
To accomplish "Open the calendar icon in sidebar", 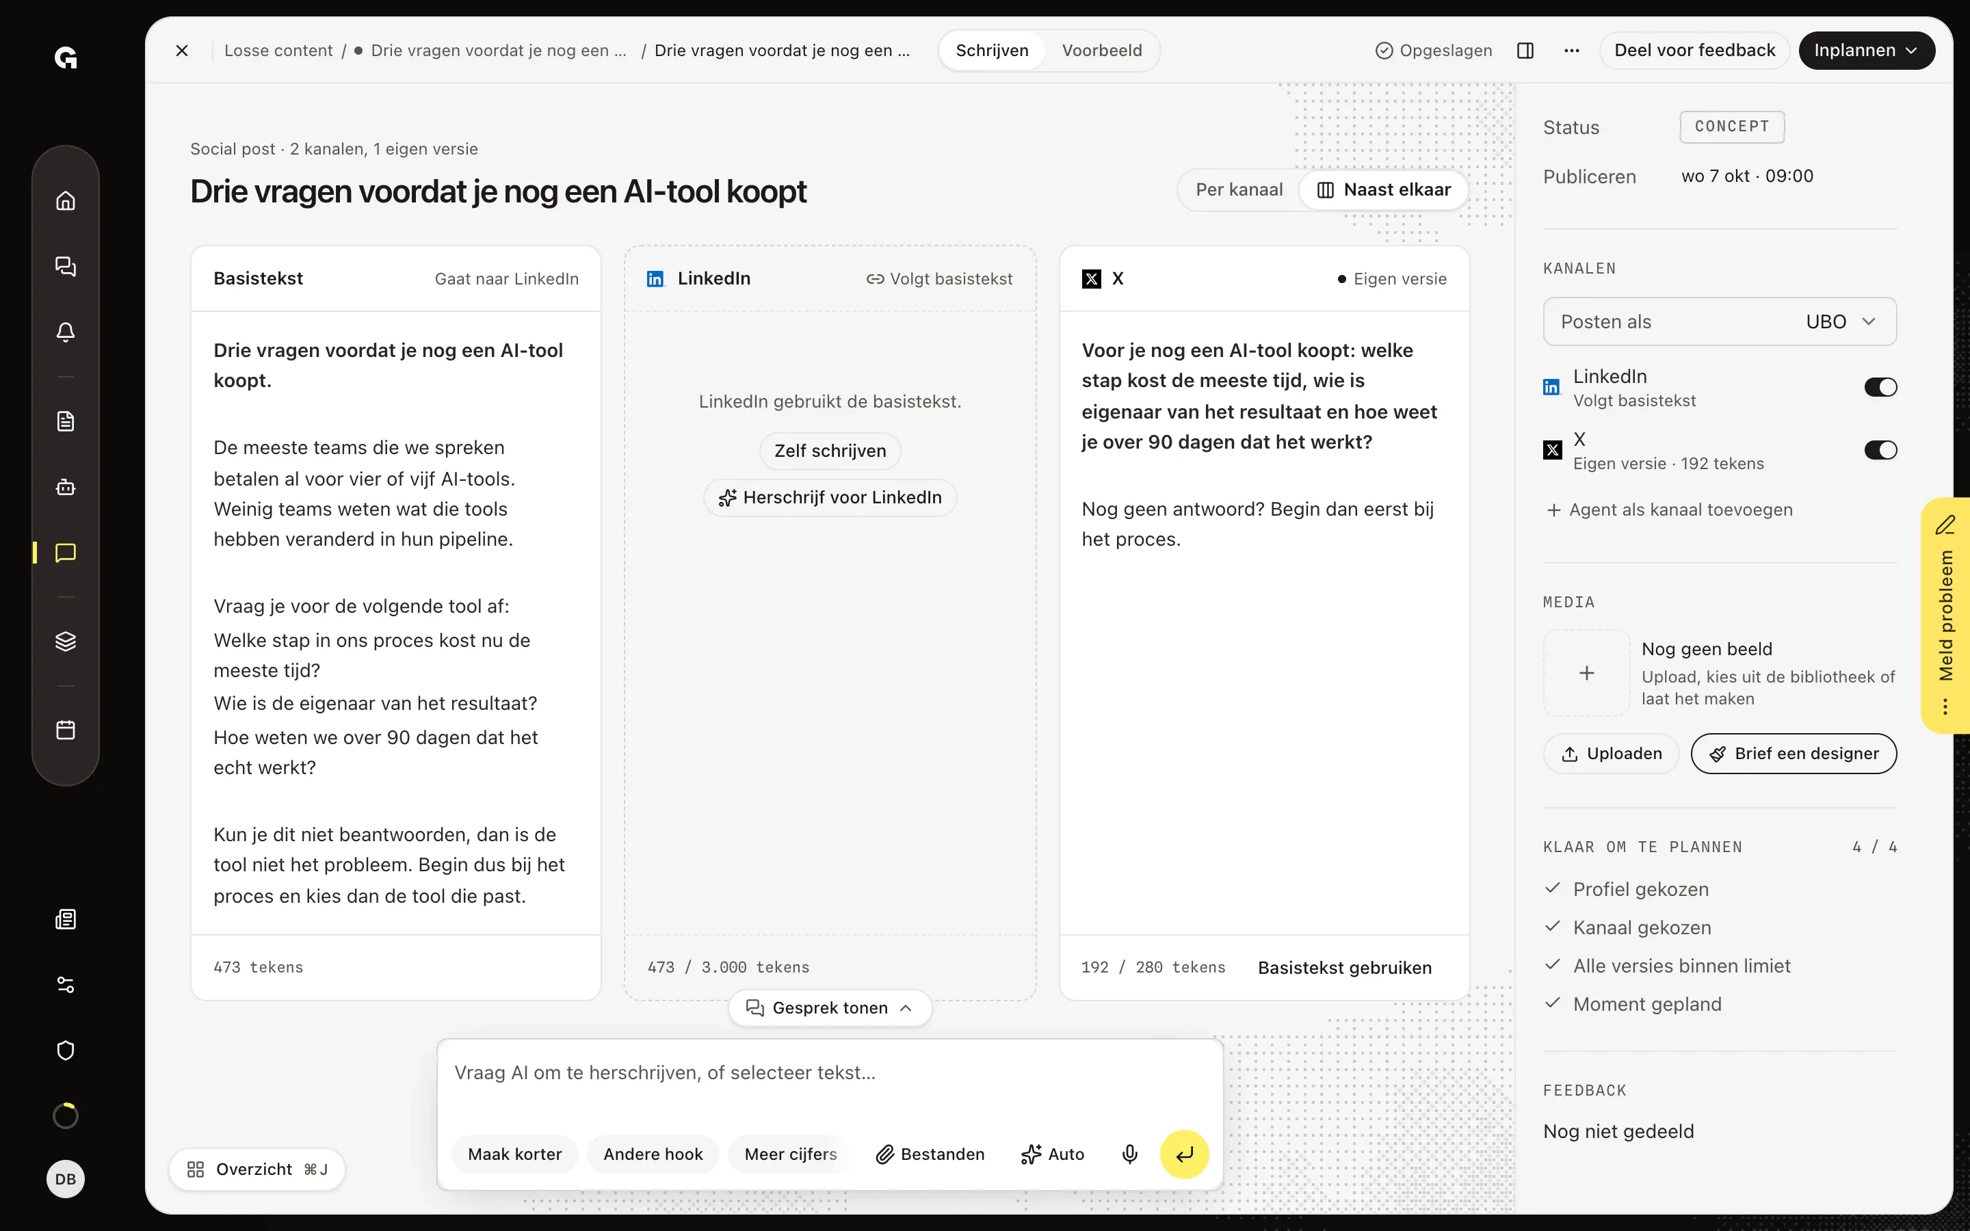I will pyautogui.click(x=66, y=730).
